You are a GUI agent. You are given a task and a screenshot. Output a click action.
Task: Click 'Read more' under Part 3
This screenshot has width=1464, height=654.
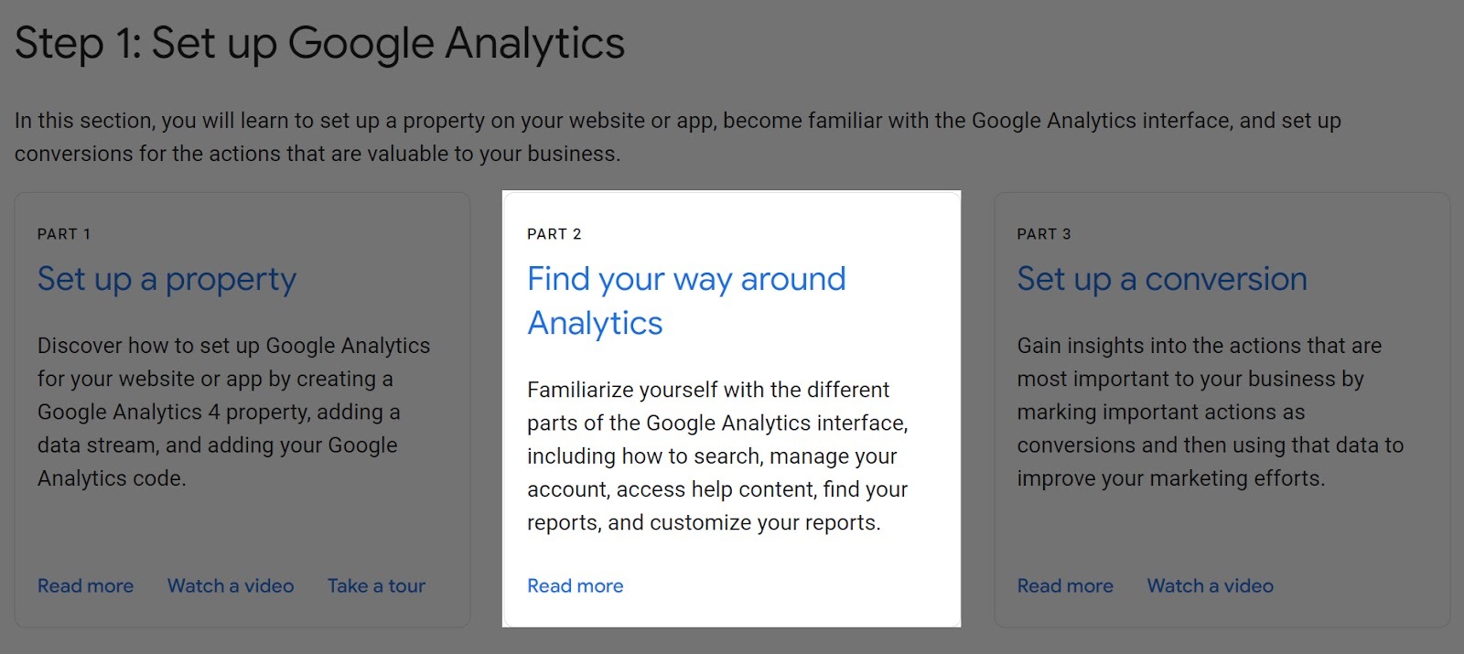coord(1065,585)
